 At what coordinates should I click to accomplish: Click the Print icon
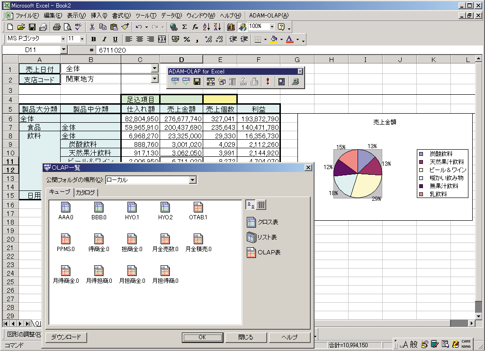coord(57,27)
